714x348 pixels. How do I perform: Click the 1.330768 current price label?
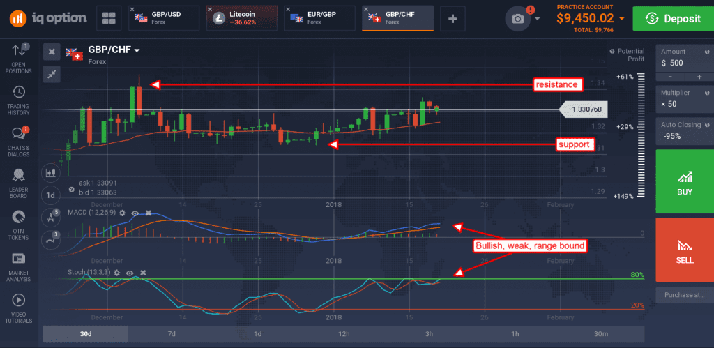[584, 109]
